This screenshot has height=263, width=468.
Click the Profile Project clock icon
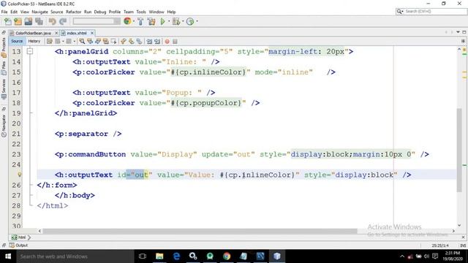(x=190, y=21)
